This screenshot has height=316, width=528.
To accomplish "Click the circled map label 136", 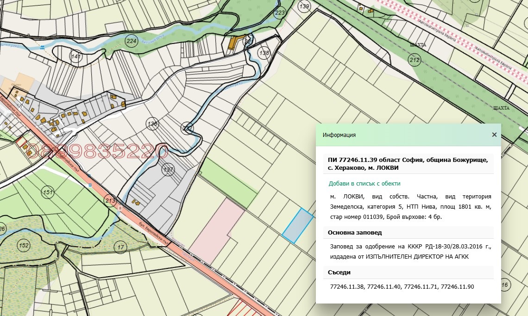I will [152, 124].
